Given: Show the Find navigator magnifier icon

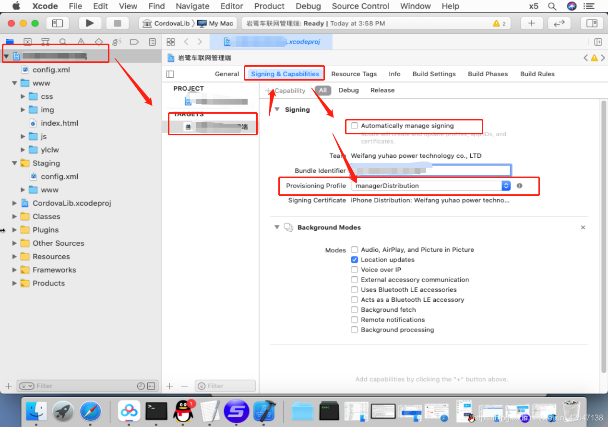Looking at the screenshot, I should [x=63, y=42].
